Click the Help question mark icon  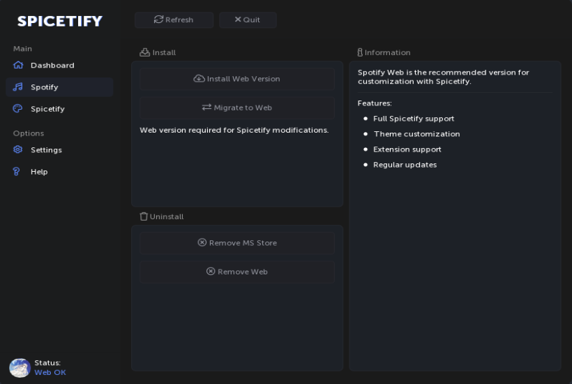17,172
